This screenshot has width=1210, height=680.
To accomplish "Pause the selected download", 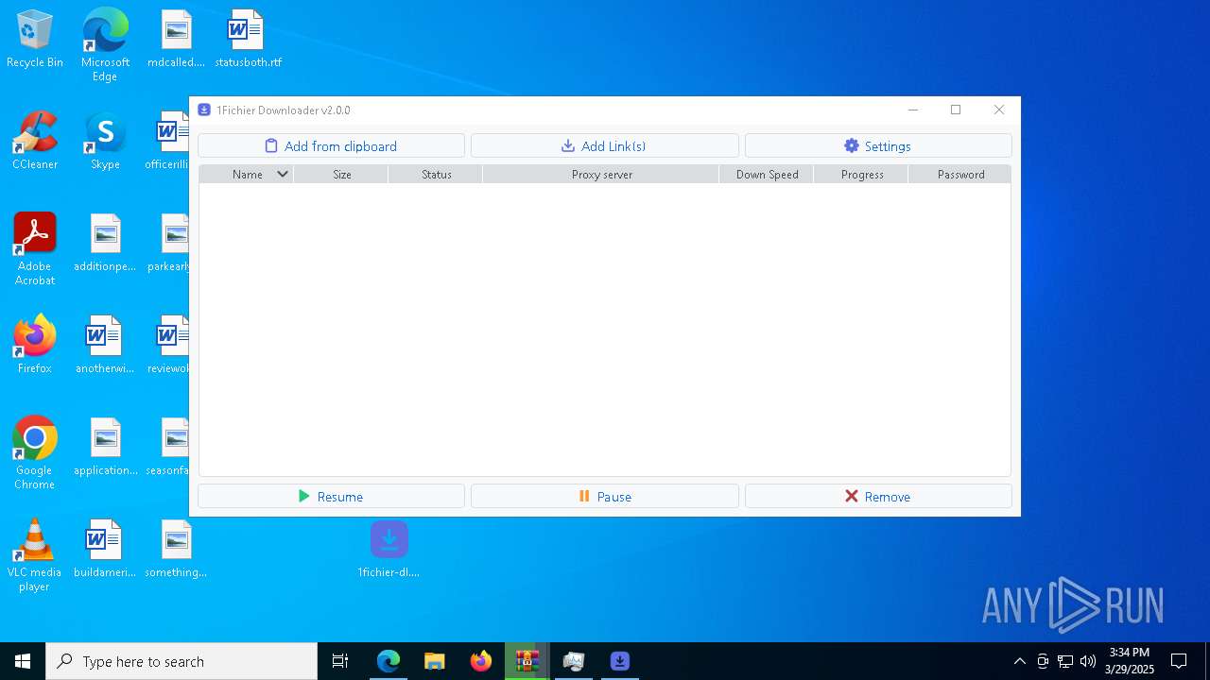I will tap(604, 496).
